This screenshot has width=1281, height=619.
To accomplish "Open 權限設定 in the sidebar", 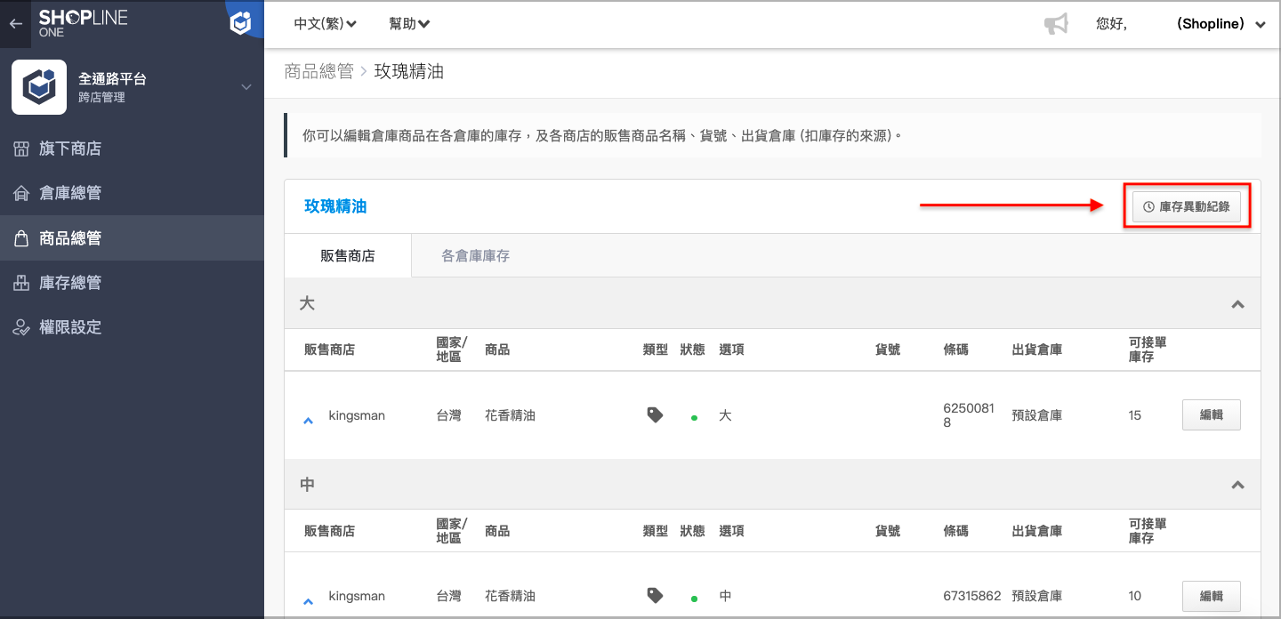I will pos(132,327).
